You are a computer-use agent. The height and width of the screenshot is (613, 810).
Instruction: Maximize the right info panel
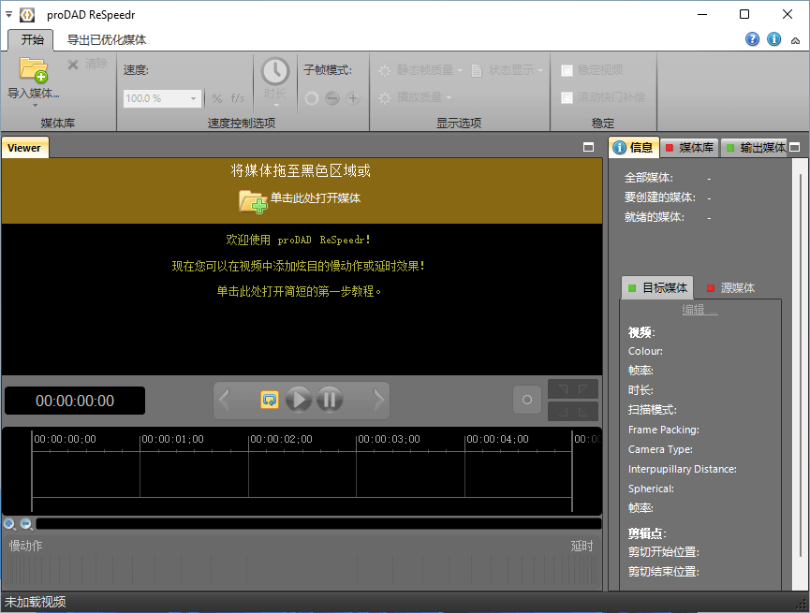795,147
